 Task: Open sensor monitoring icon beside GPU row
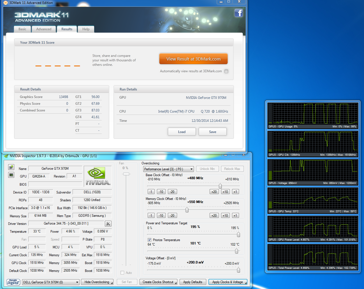tap(11, 175)
